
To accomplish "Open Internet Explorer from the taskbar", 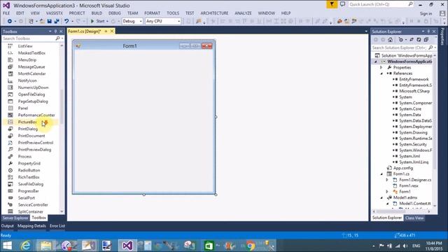I will [25, 246].
